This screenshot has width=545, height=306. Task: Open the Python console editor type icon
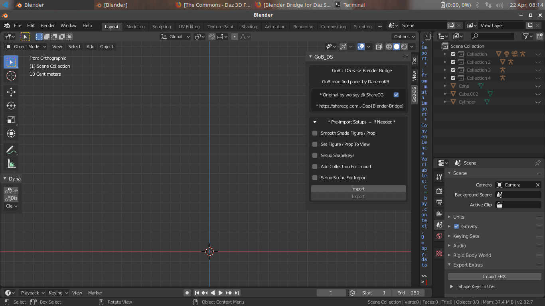click(427, 36)
